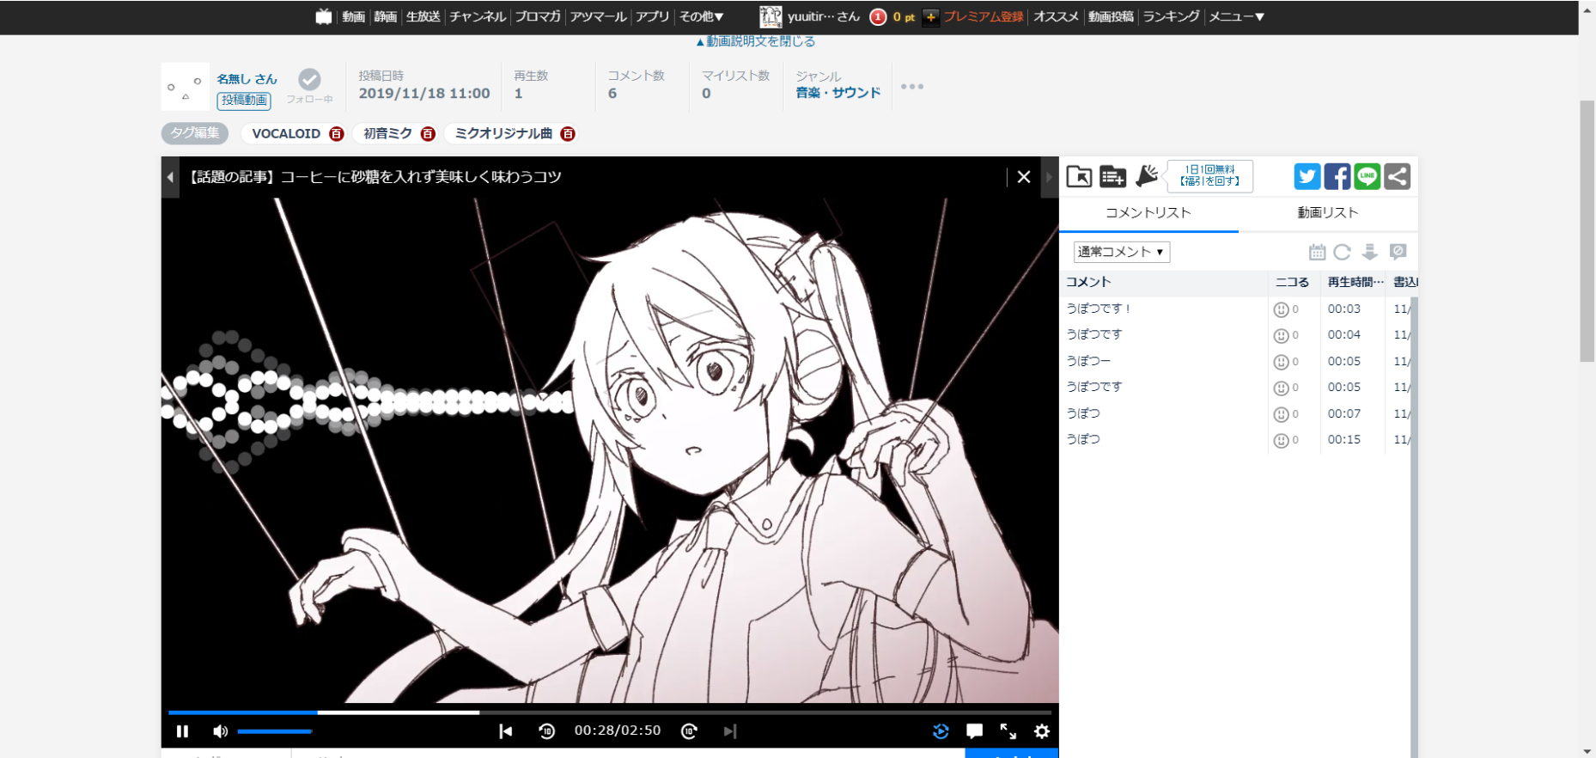Open the three-dots more info menu

pos(912,87)
